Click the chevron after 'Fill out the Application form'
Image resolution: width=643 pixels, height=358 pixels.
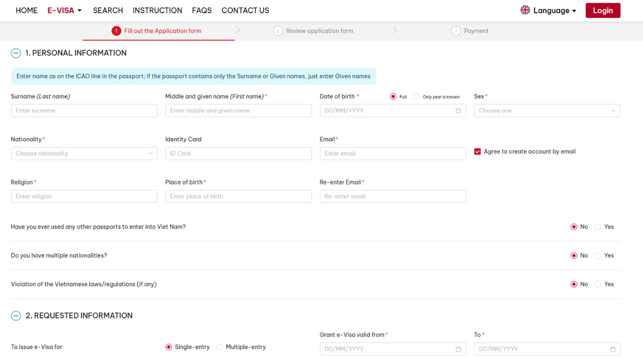(236, 31)
